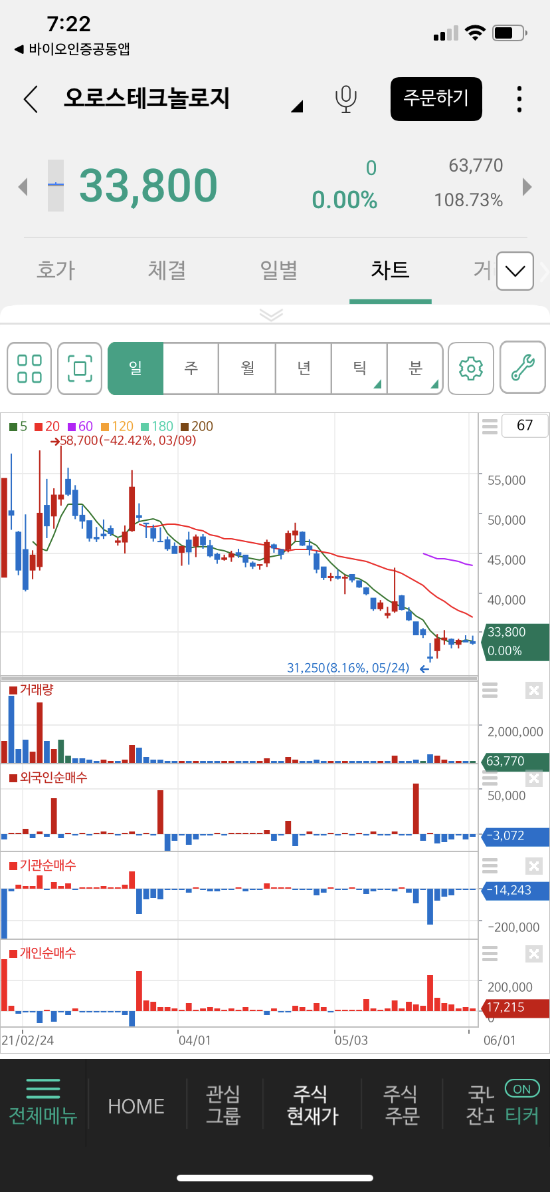This screenshot has width=550, height=1192.
Task: Toggle the 120-day moving average legend
Action: point(117,426)
